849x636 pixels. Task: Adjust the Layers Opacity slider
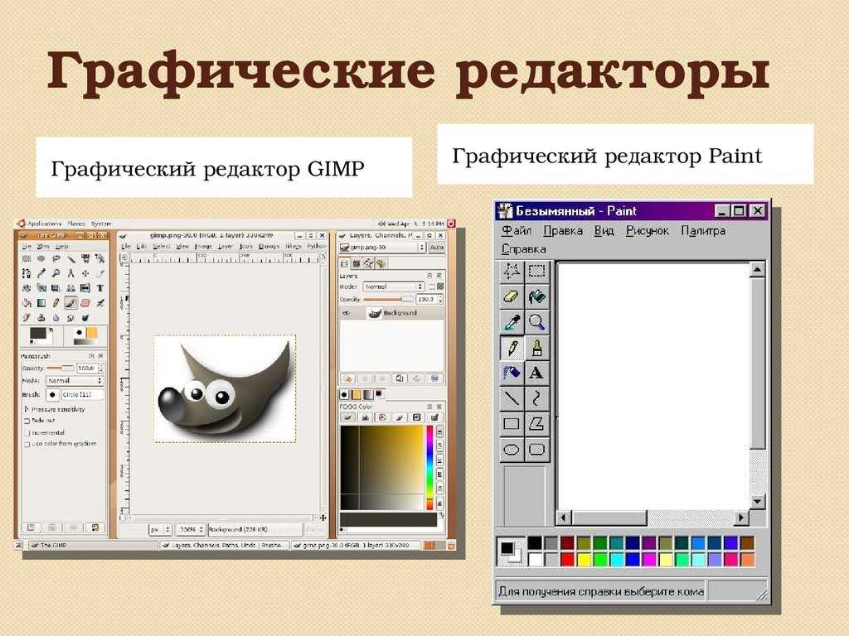click(388, 299)
